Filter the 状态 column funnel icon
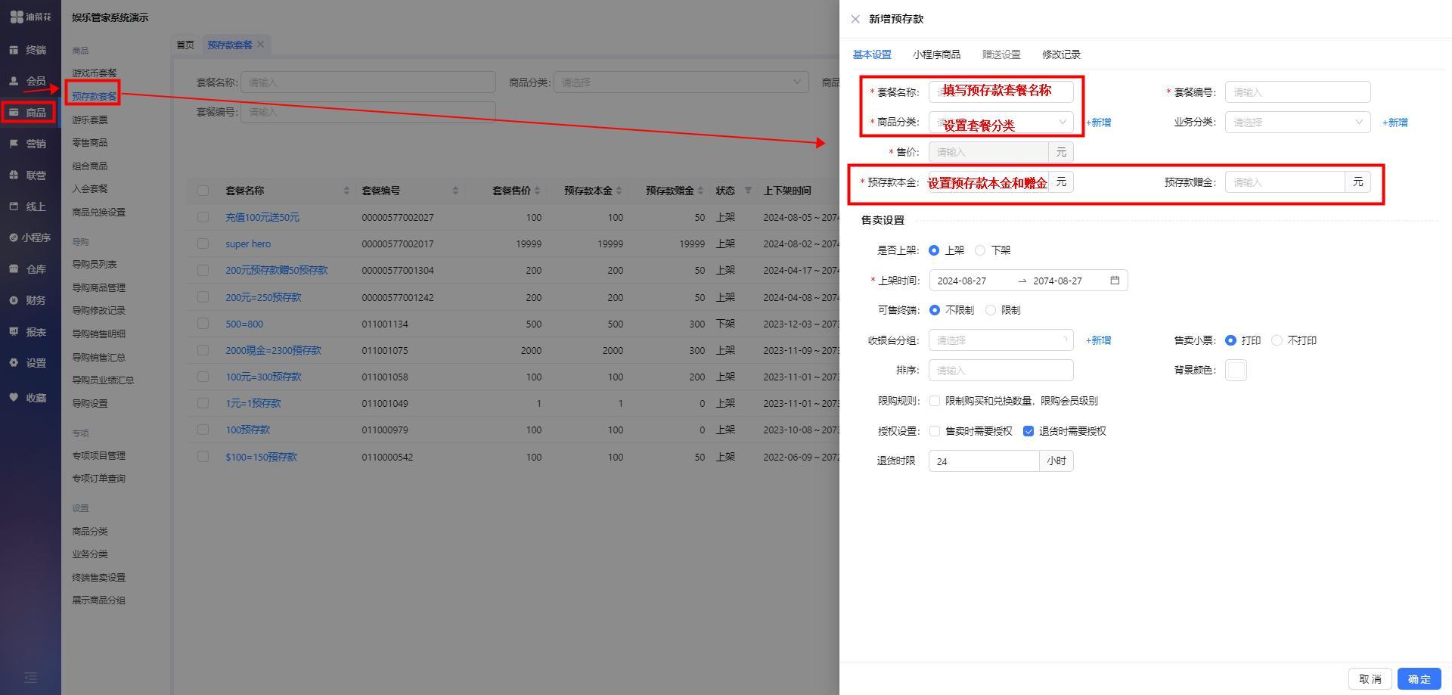The image size is (1452, 695). [x=748, y=191]
